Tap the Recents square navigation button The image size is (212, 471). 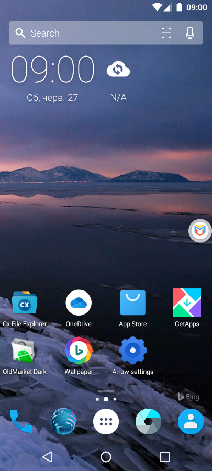click(165, 457)
